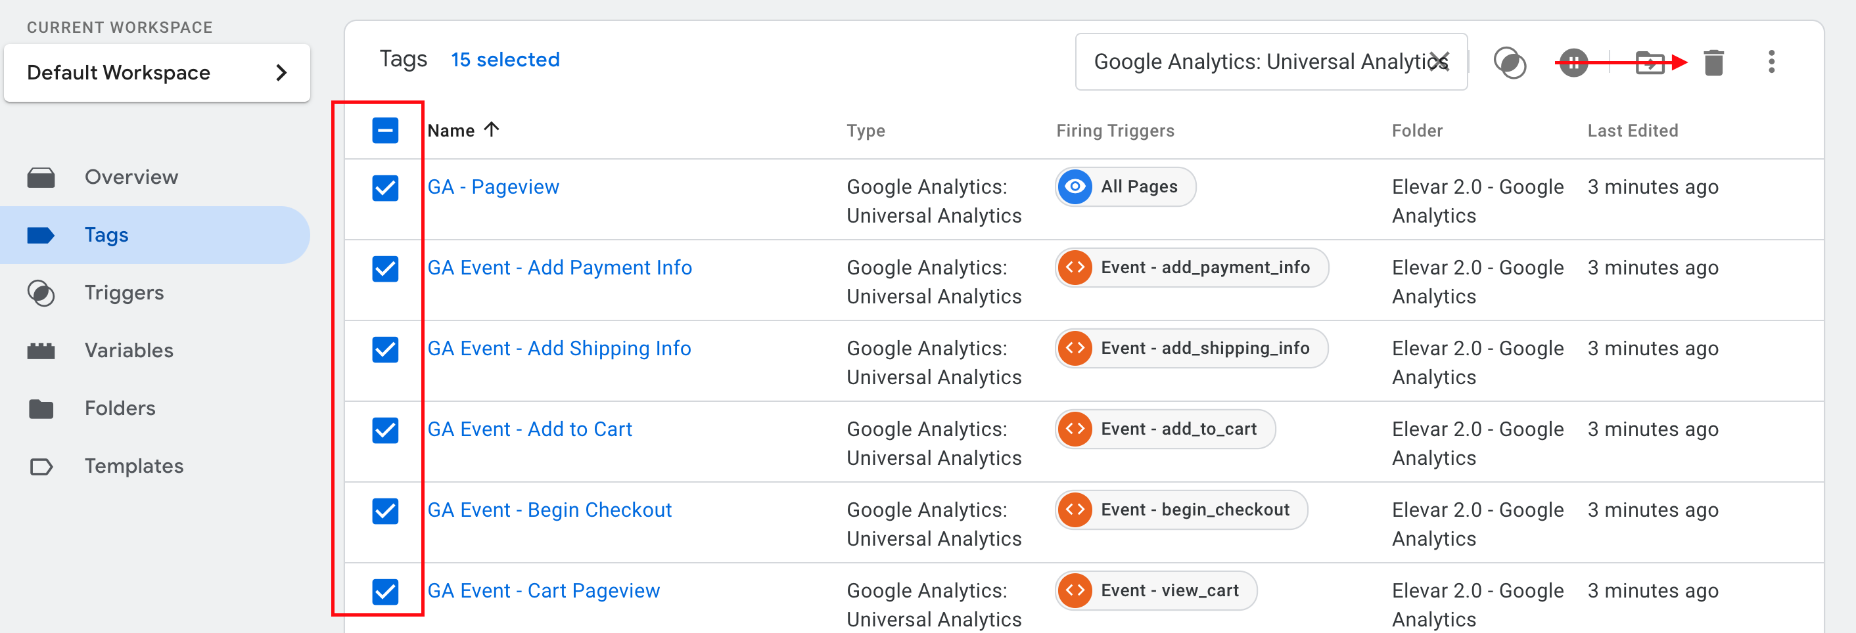Expand the Default Workspace selector
1856x633 pixels.
157,73
